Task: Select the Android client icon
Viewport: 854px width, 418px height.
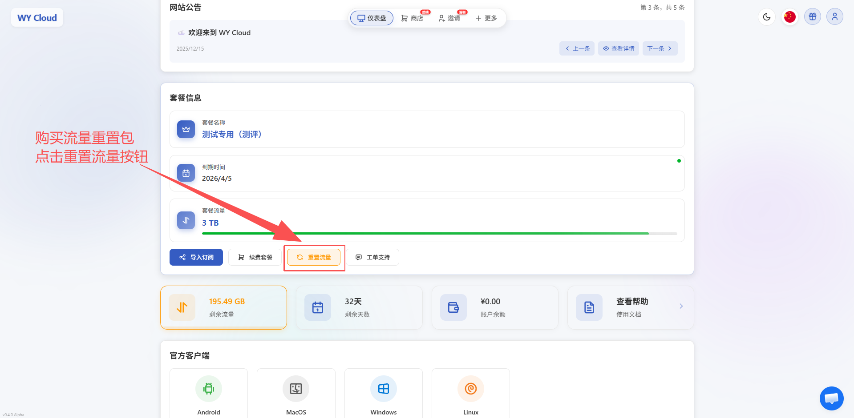Action: (208, 389)
